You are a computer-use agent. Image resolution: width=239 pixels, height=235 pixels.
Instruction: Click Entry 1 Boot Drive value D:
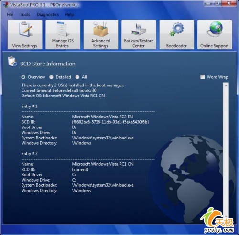pyautogui.click(x=74, y=128)
